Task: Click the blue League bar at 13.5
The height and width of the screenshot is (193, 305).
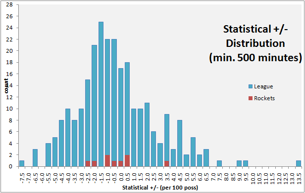Action: click(299, 163)
